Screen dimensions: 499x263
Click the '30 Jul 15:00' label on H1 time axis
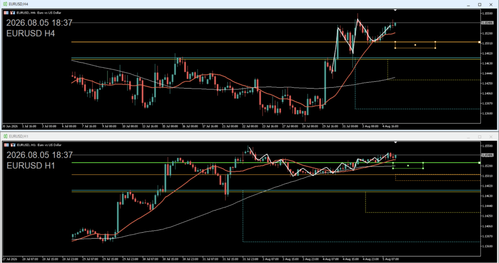pos(170,259)
